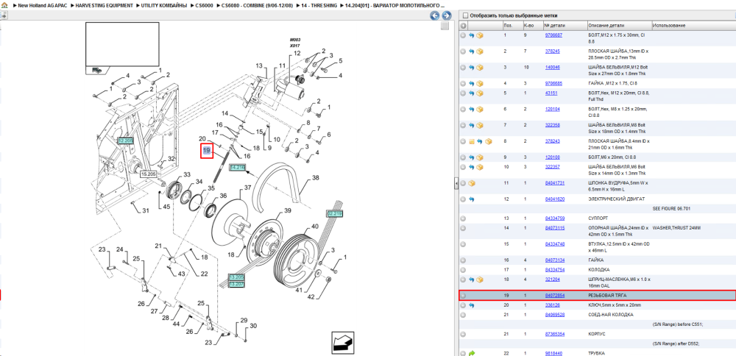
Task: Open linked figure 13.205 in diagram
Action: (236, 277)
